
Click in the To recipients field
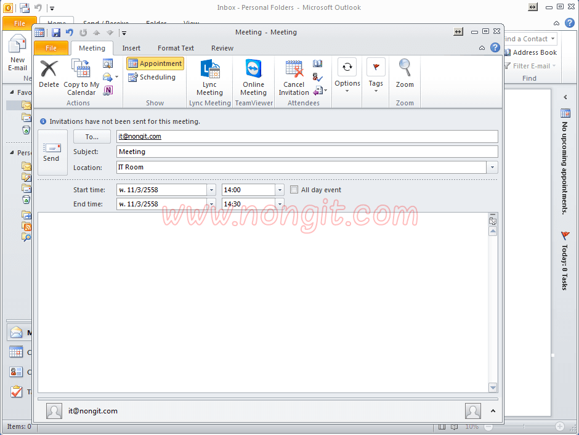pos(307,136)
